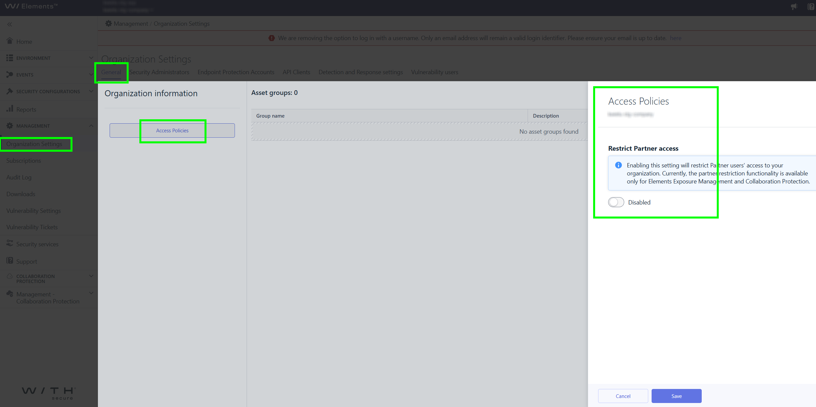The width and height of the screenshot is (816, 407).
Task: Expand the Environment section chevron
Action: tap(91, 58)
